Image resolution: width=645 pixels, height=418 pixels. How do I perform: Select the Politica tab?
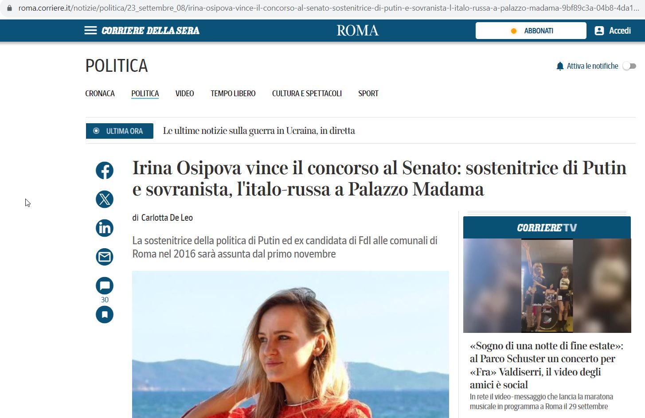click(x=145, y=94)
